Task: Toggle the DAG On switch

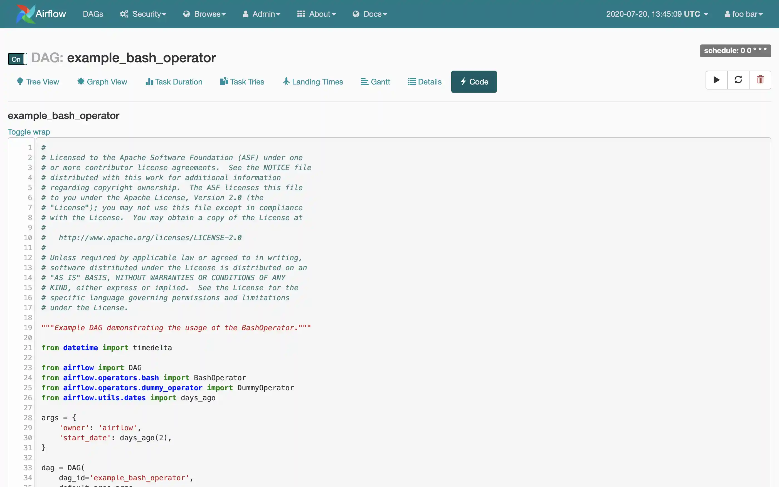Action: (x=18, y=59)
